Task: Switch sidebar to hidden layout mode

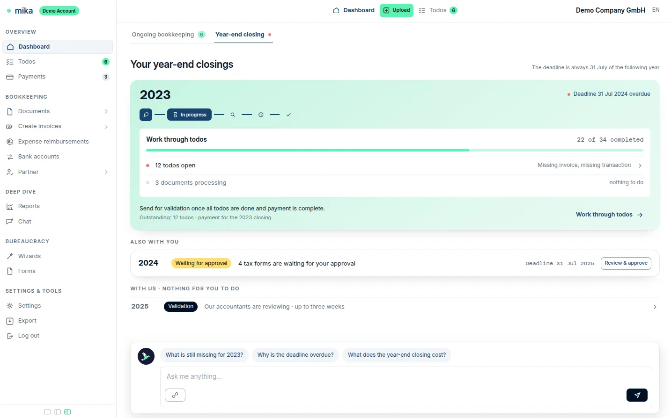Action: (47, 412)
